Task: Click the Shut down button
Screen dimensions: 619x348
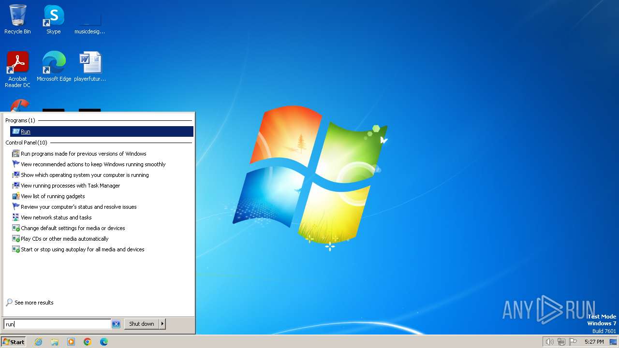Action: pyautogui.click(x=142, y=324)
